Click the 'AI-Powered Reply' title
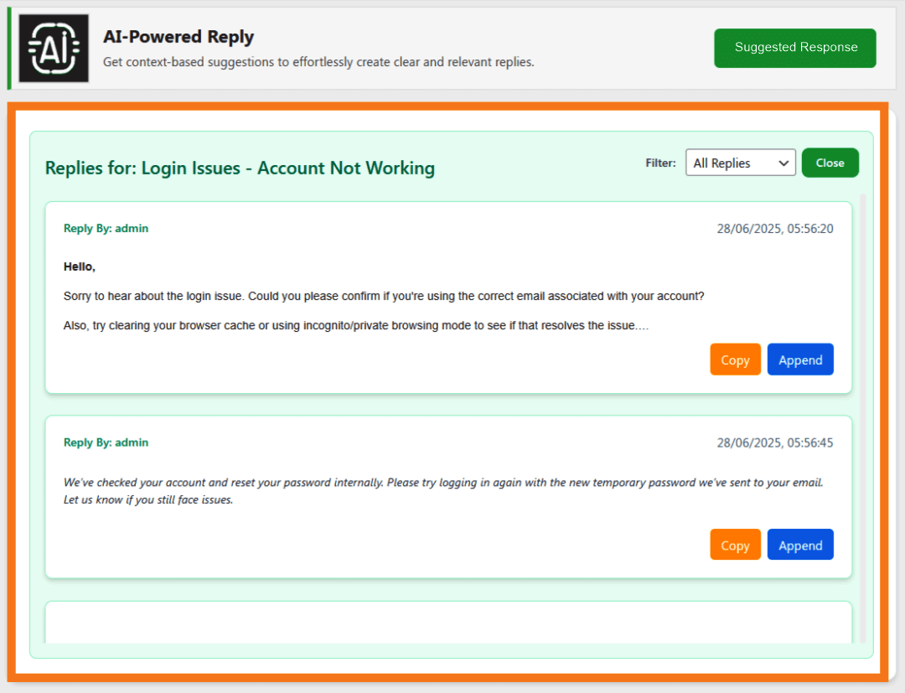The width and height of the screenshot is (905, 693). (178, 37)
